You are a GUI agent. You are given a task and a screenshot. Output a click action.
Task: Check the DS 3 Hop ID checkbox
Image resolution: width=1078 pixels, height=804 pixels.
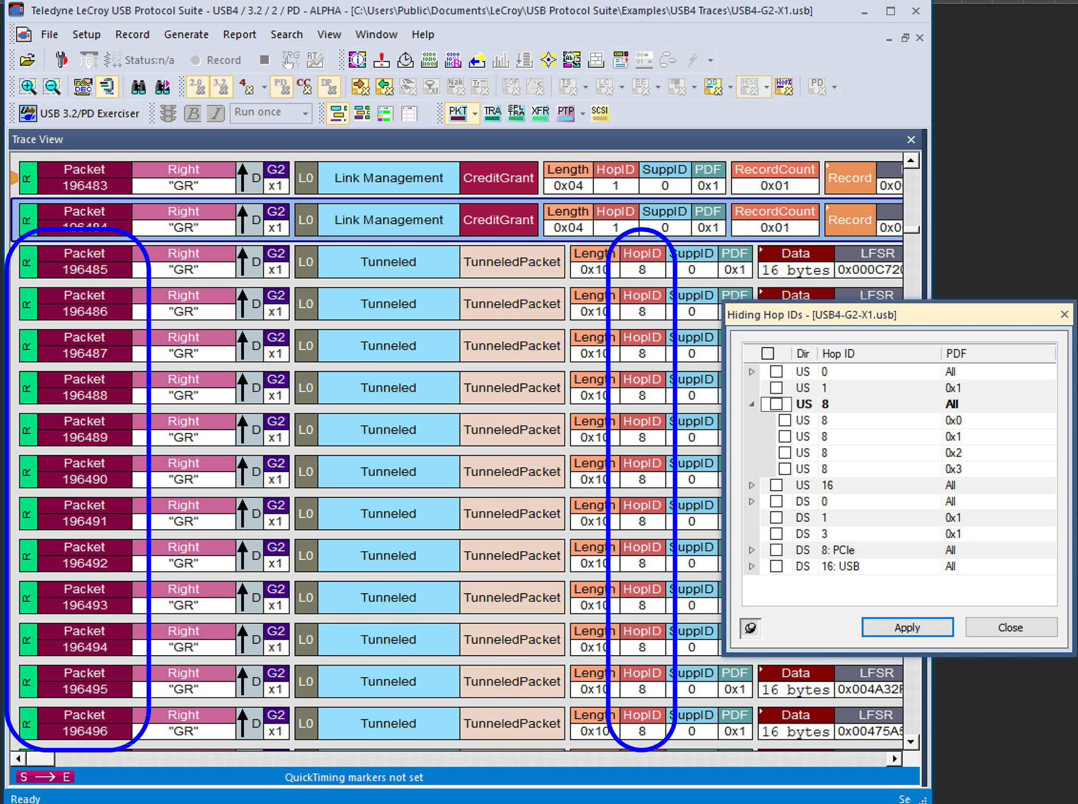click(x=776, y=534)
